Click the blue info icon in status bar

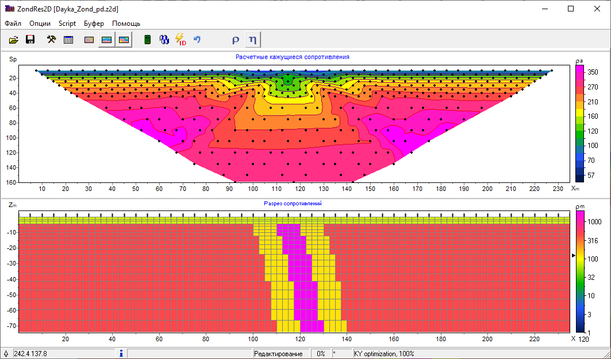coord(121,354)
